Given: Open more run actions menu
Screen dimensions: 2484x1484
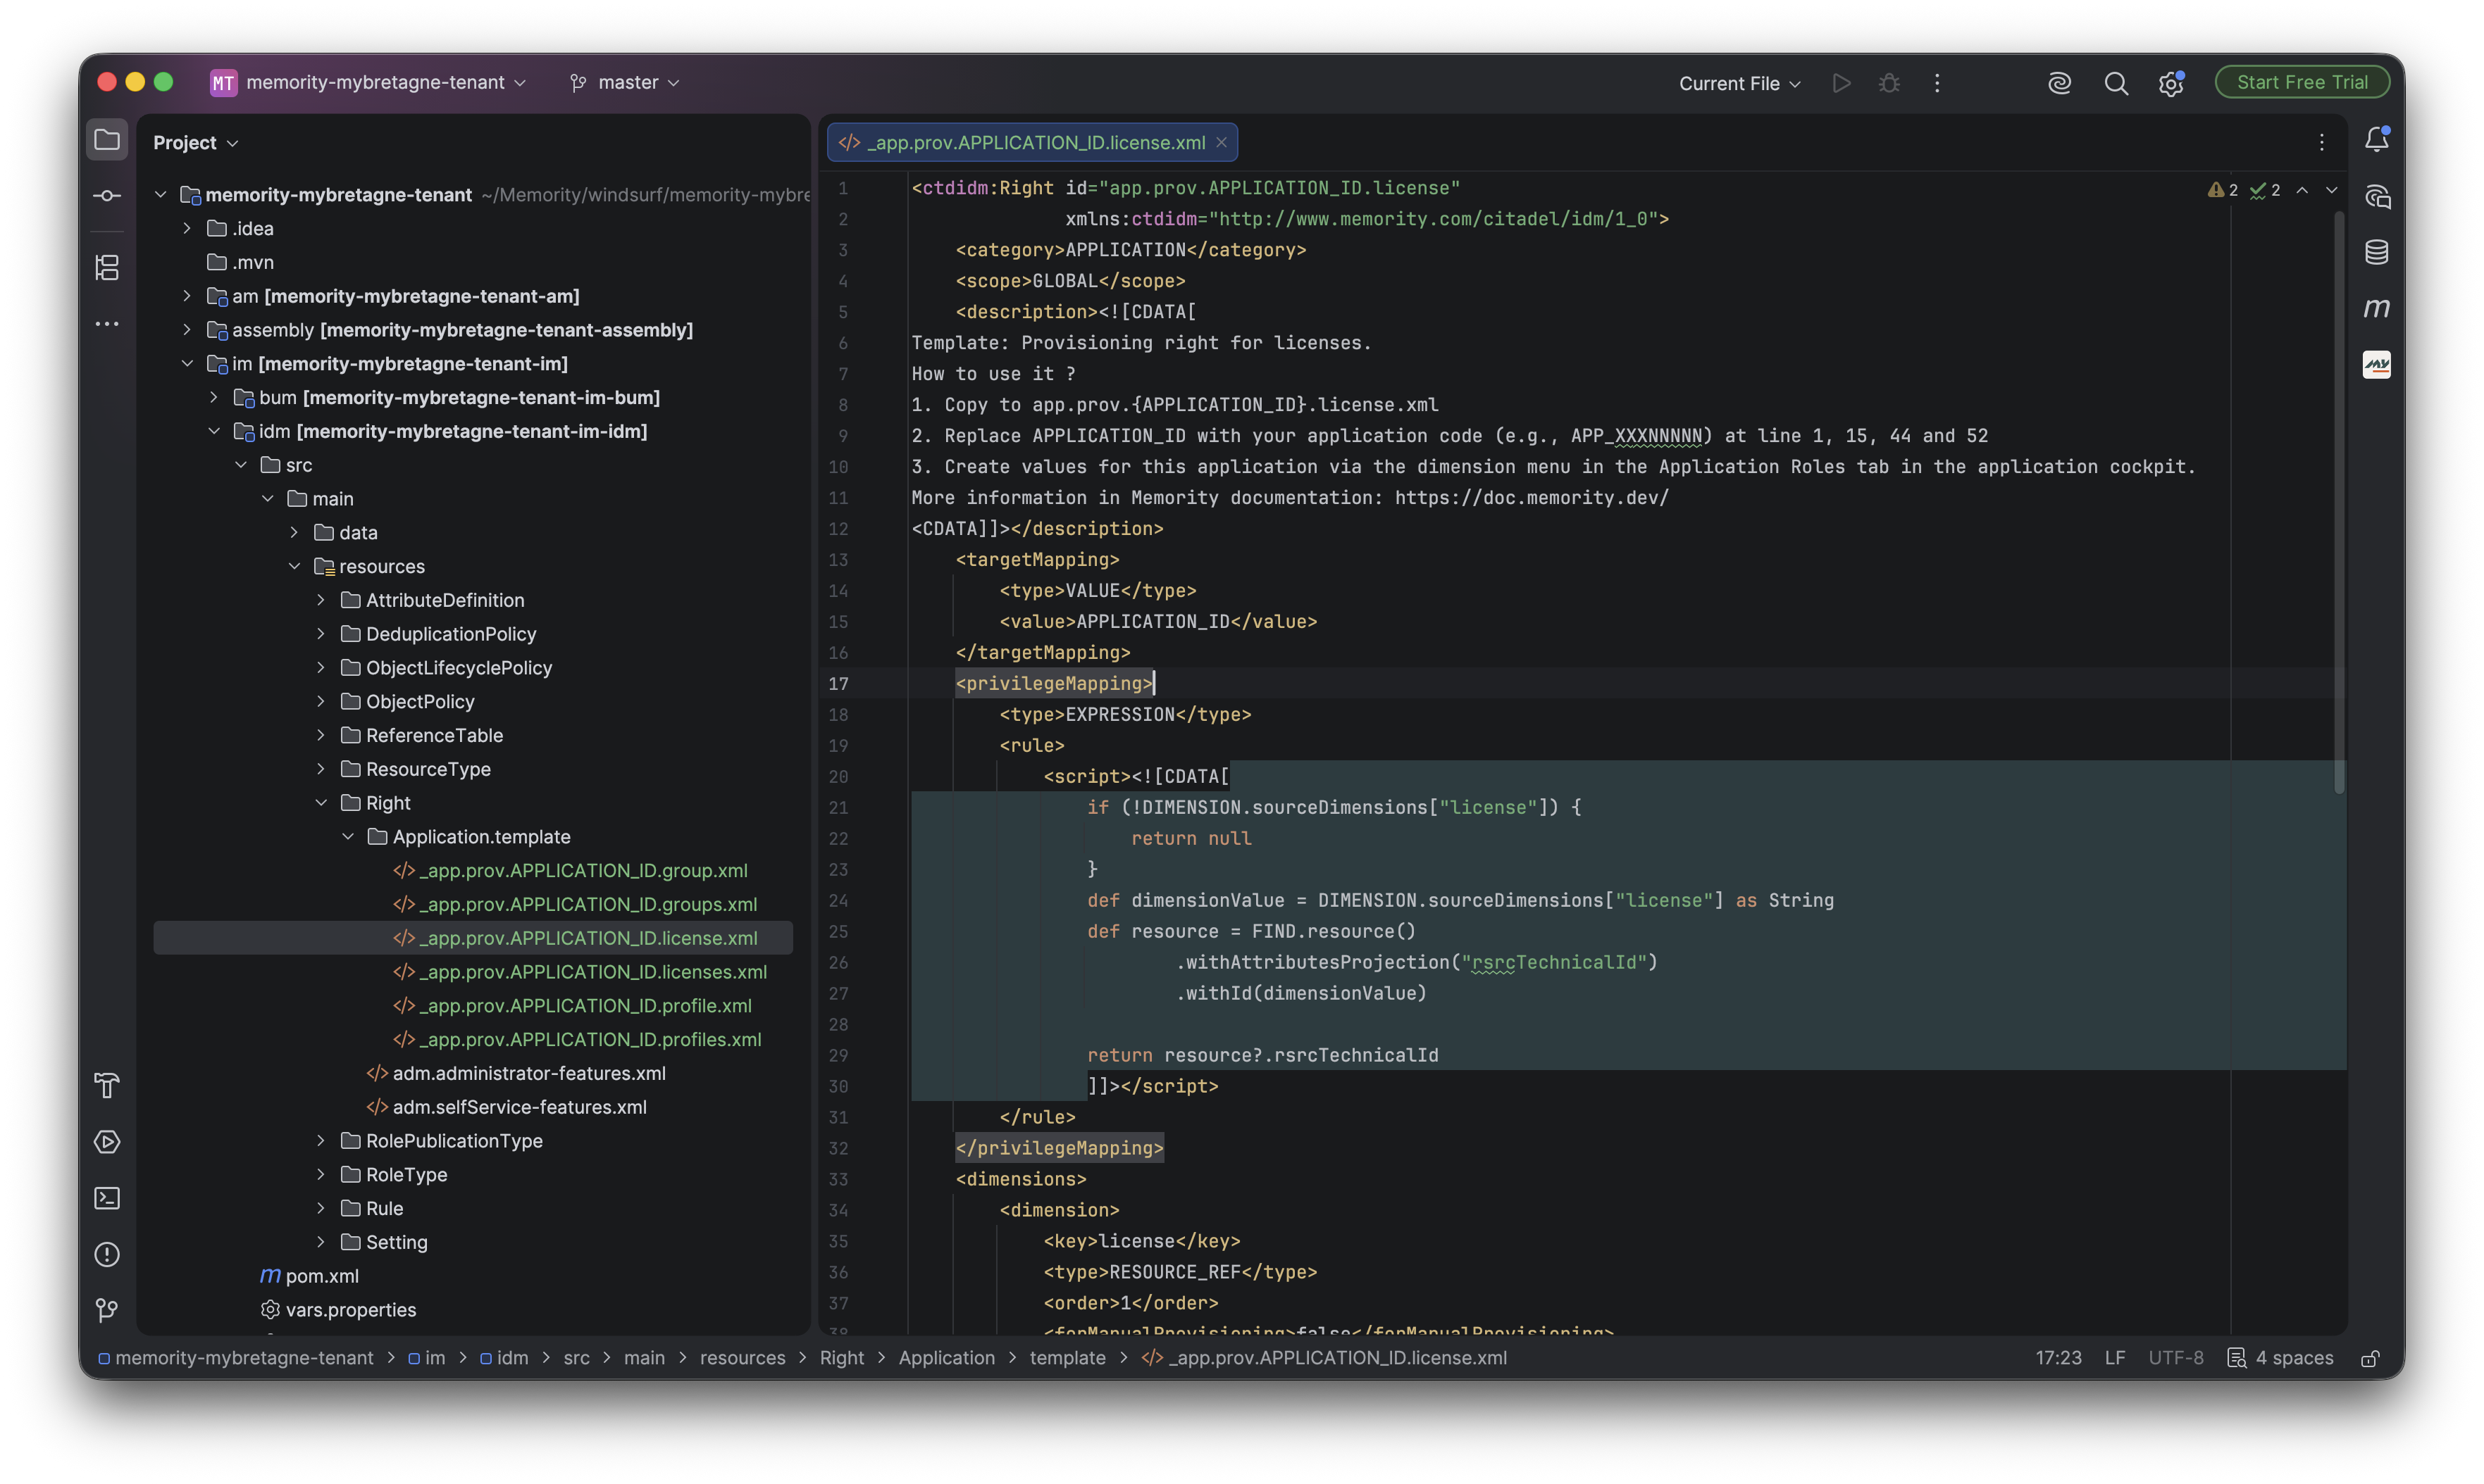Looking at the screenshot, I should click(x=1937, y=83).
